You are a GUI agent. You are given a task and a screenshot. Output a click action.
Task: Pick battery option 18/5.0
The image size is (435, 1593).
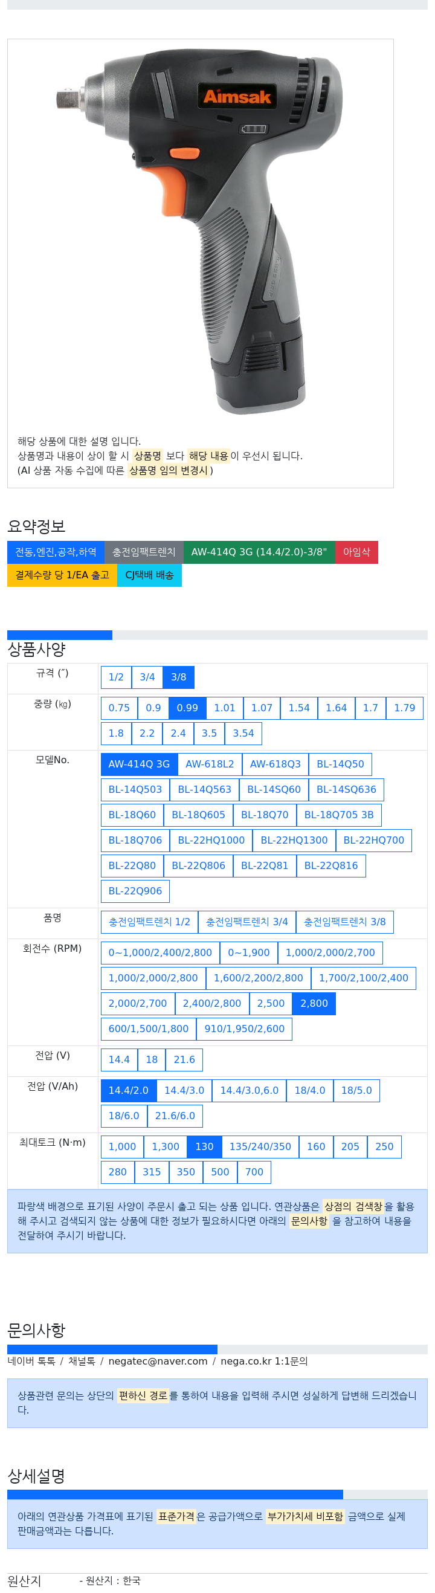356,1091
